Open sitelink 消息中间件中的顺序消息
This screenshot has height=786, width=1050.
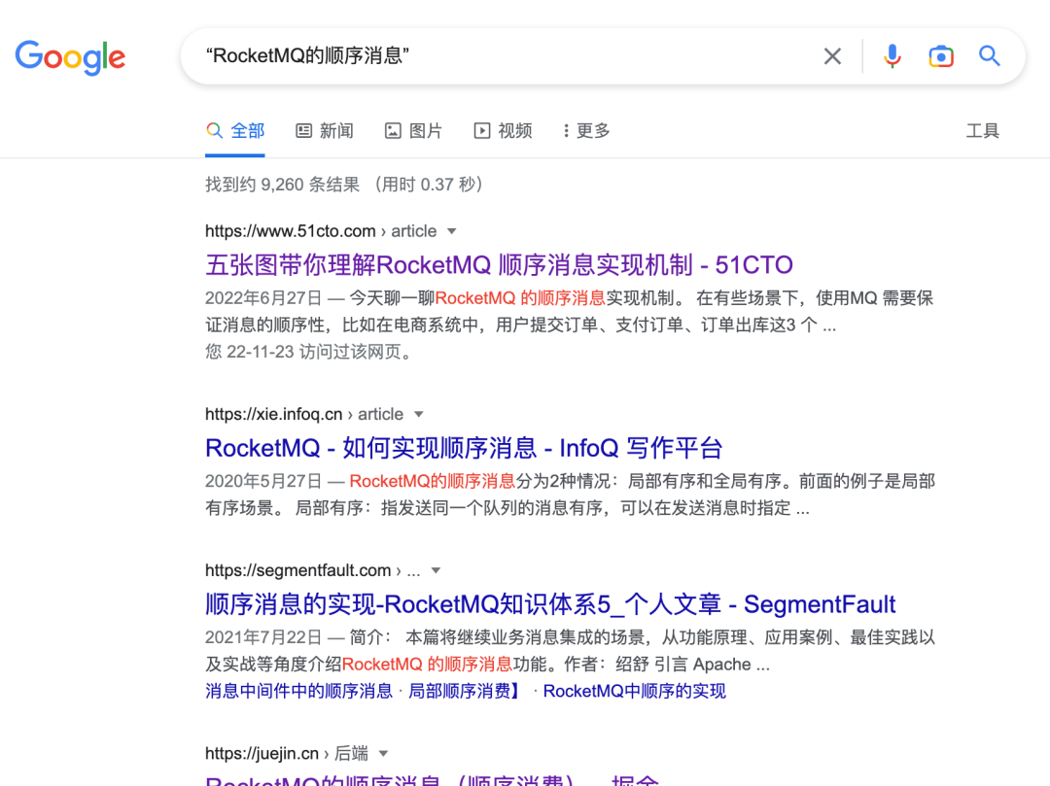(x=298, y=691)
